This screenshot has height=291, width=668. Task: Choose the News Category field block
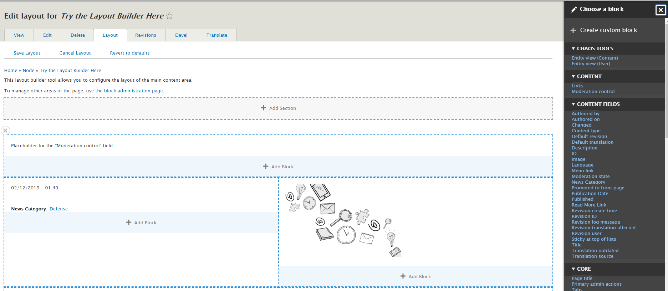click(588, 182)
